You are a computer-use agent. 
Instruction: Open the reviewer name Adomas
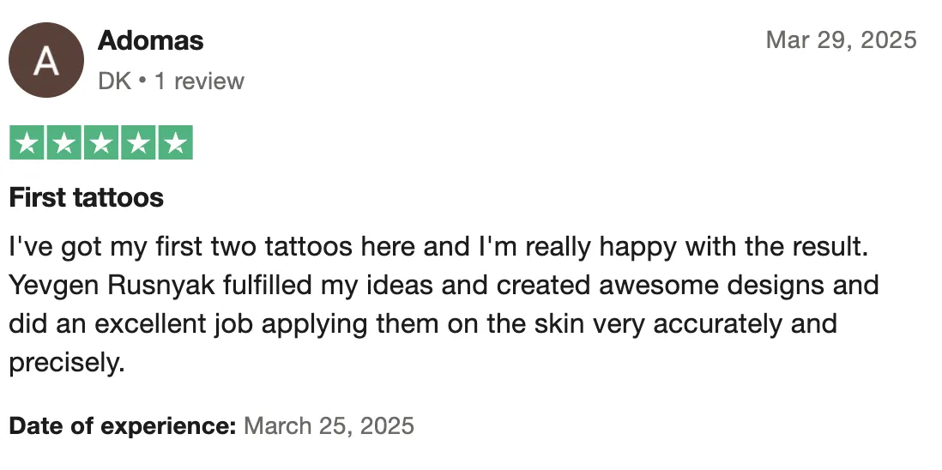coord(150,41)
